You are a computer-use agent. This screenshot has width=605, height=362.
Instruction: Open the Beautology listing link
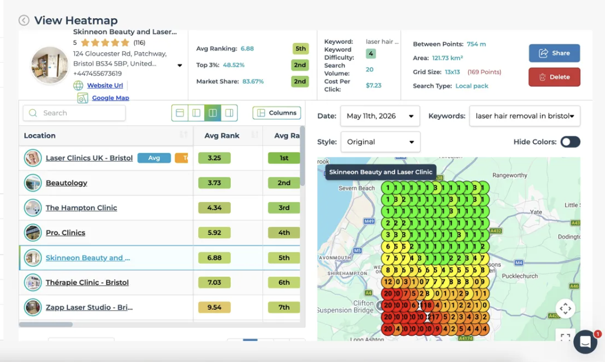[x=67, y=183]
